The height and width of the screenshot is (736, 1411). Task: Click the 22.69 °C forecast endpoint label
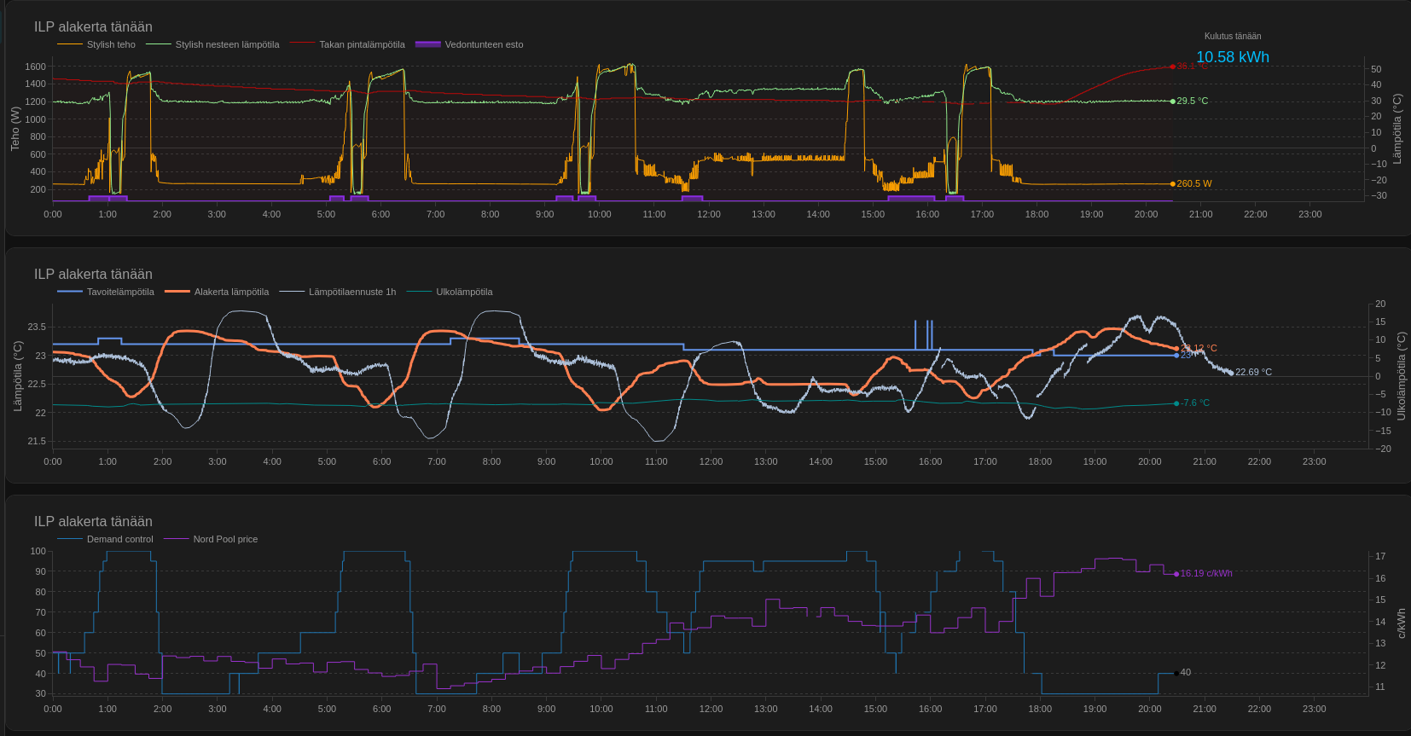(x=1253, y=372)
